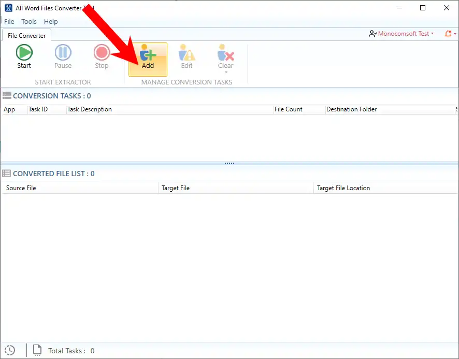This screenshot has height=359, width=459.
Task: Open the Tools menu
Action: pos(29,21)
